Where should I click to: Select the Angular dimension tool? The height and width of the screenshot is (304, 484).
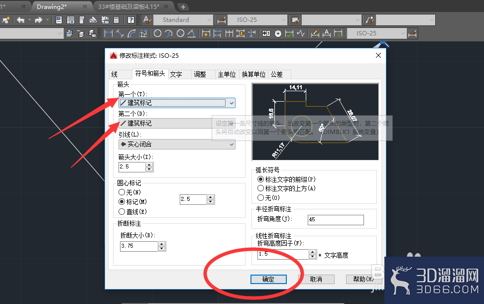192,33
